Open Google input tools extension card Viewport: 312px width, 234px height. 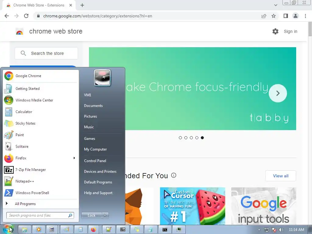coord(264,206)
